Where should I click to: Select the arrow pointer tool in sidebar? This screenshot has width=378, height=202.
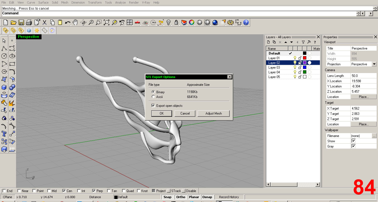[4, 41]
